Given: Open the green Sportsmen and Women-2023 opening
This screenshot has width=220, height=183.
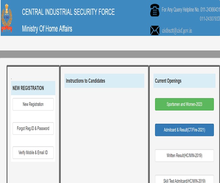Looking at the screenshot, I should [x=184, y=104].
